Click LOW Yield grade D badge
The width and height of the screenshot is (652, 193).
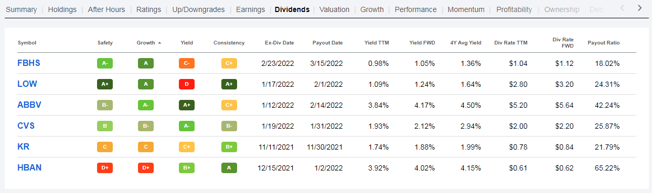186,84
